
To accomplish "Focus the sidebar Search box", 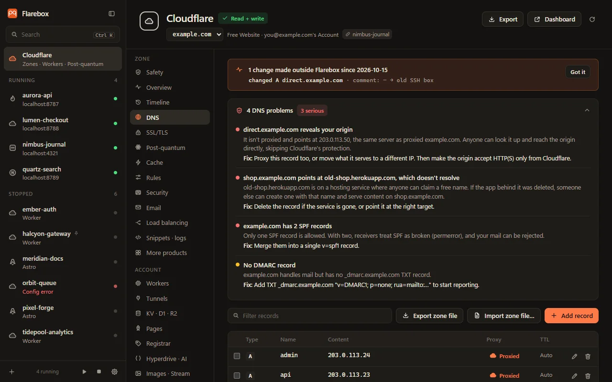I will [x=63, y=35].
